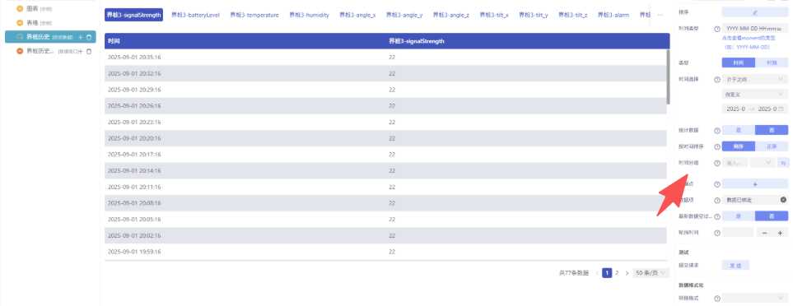
Task: Click the 图表 item icon in sidebar
Action: point(20,8)
